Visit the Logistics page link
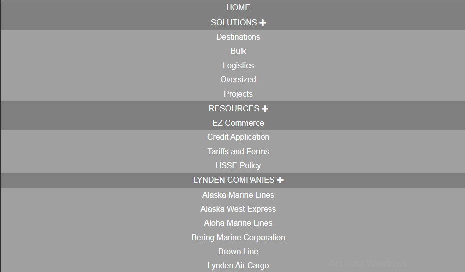 pyautogui.click(x=238, y=65)
